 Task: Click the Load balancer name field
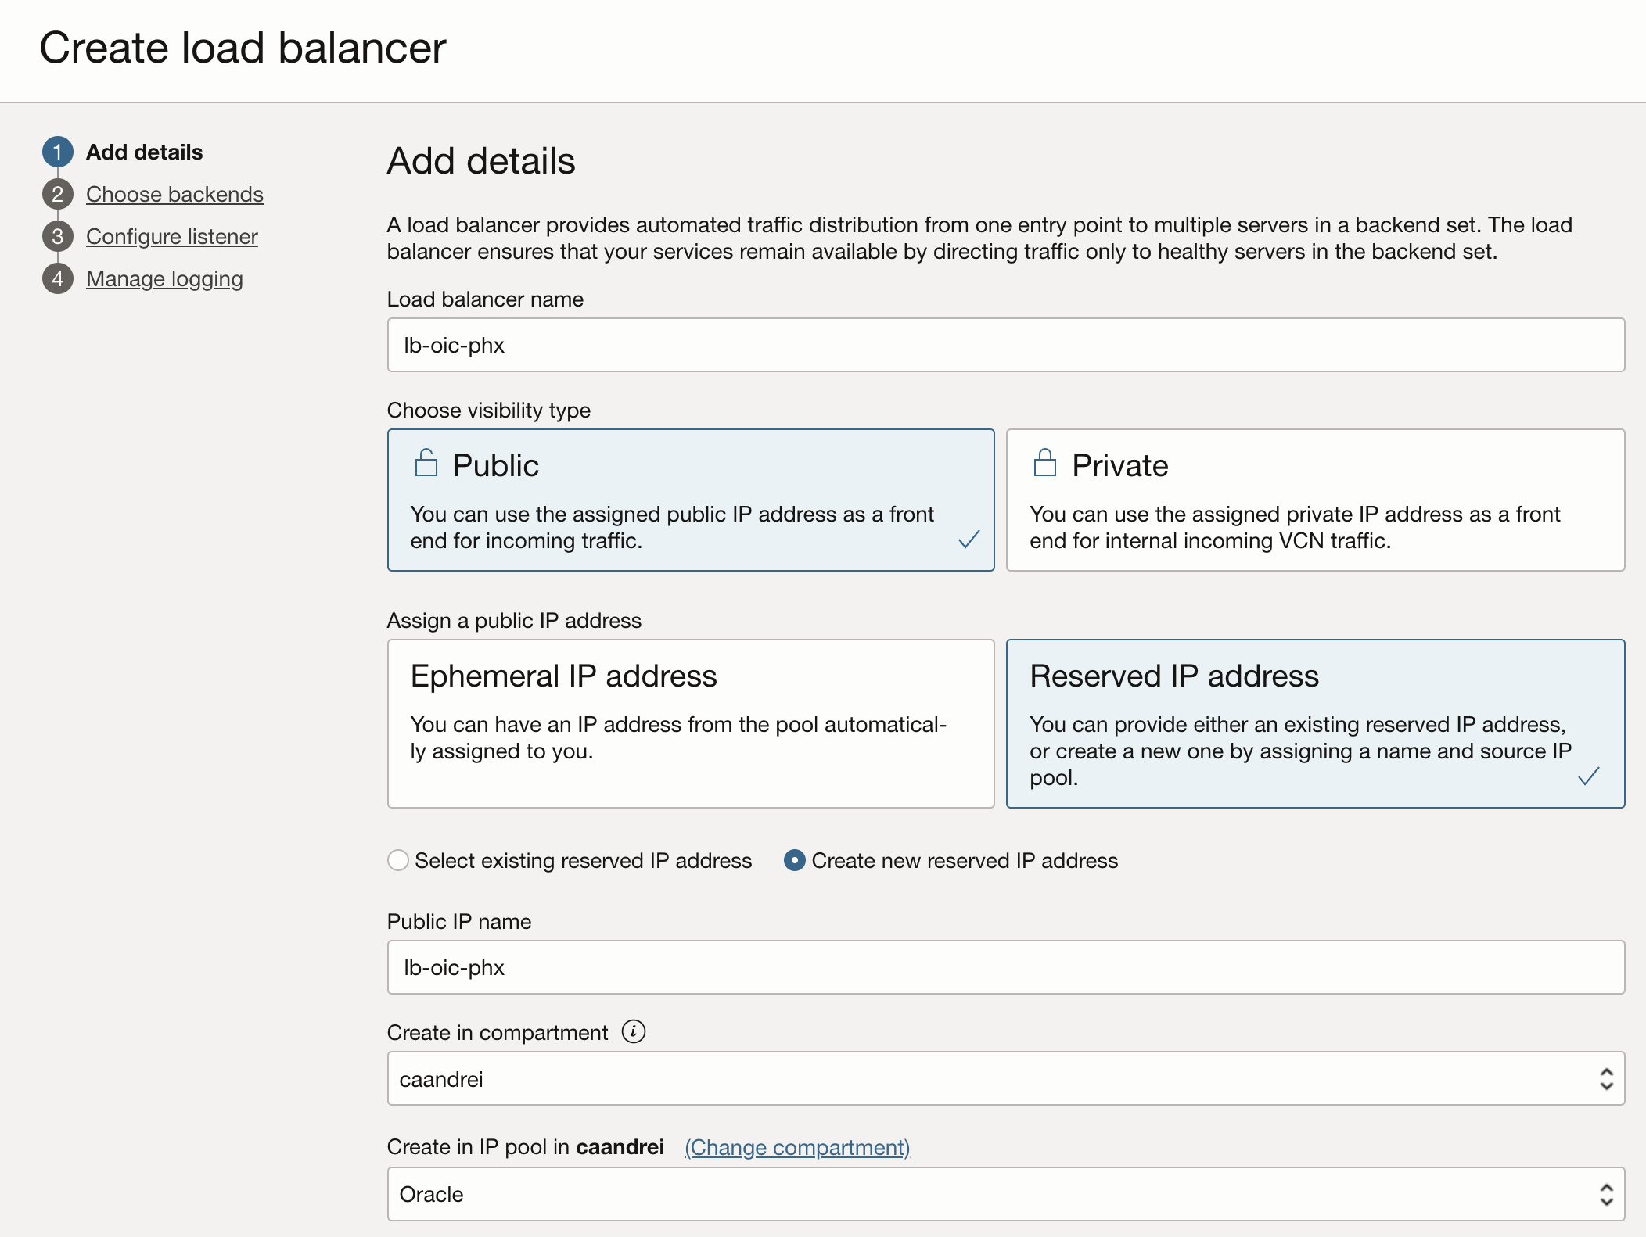point(1005,345)
